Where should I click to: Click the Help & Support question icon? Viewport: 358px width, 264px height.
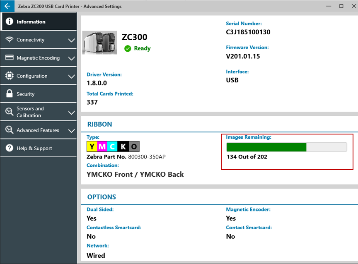tap(10, 148)
